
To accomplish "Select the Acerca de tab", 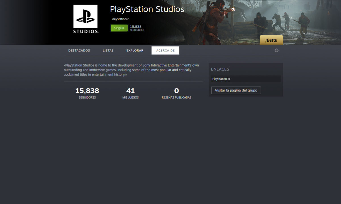I will point(165,50).
